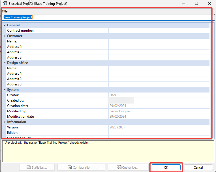This screenshot has width=216, height=172.
Task: Open the Configuration settings button
Action: (x=81, y=167)
